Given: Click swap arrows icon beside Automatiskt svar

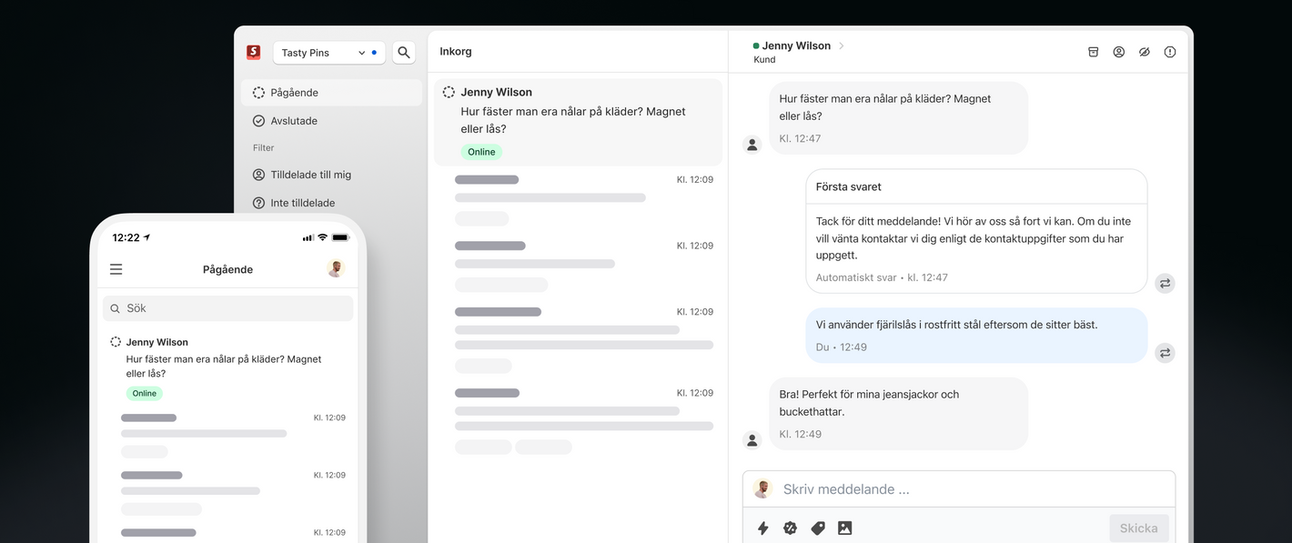Looking at the screenshot, I should point(1165,284).
